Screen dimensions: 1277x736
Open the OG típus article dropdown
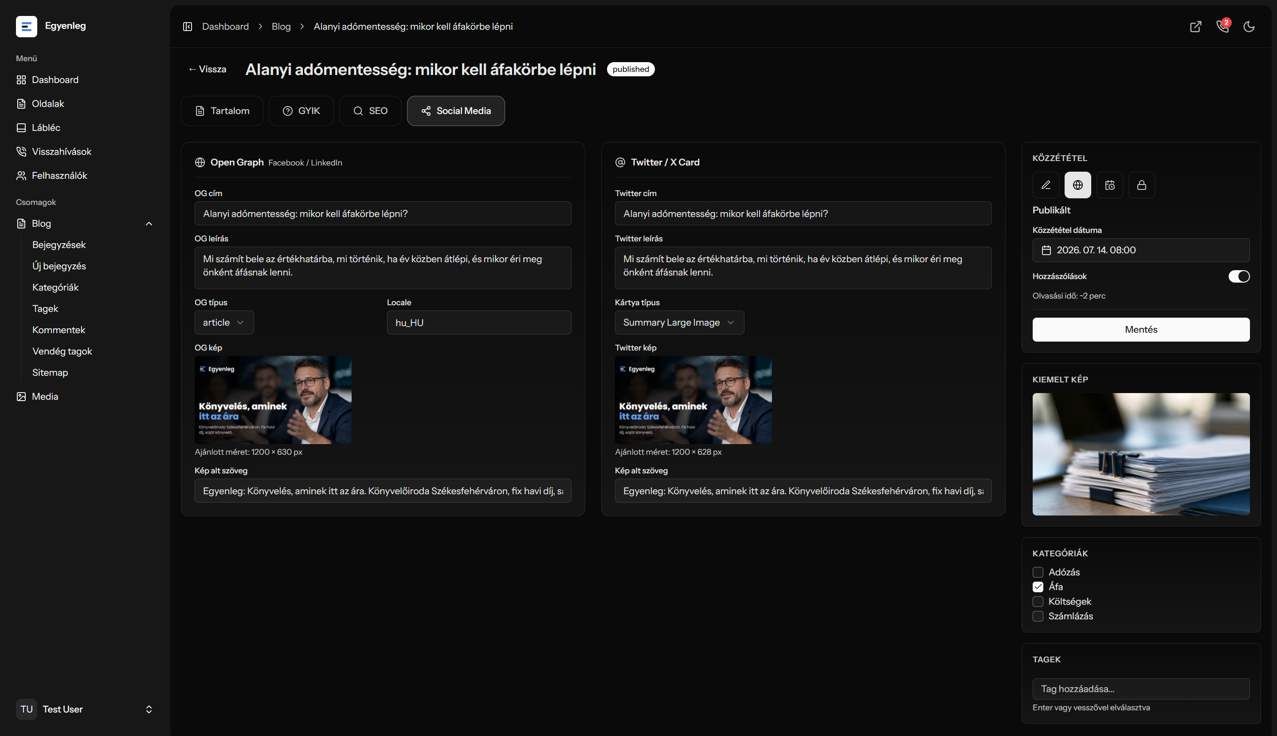[224, 323]
